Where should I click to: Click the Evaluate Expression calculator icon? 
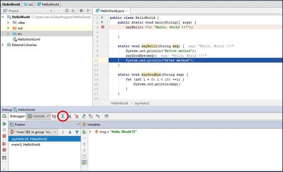tap(107, 116)
